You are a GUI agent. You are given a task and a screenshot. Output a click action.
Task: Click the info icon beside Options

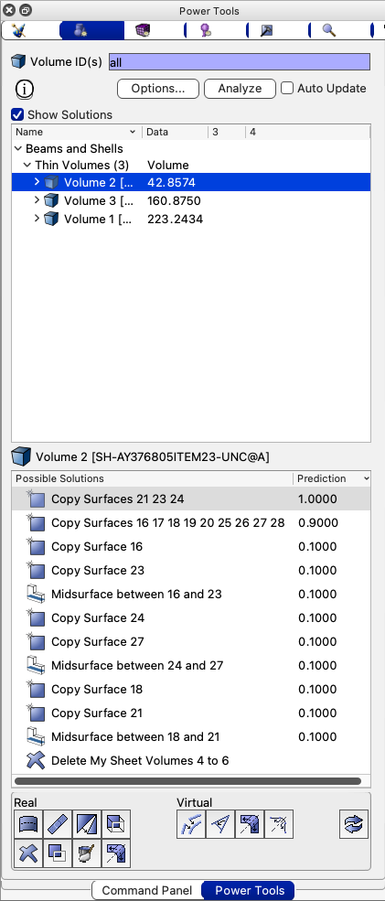tap(25, 89)
